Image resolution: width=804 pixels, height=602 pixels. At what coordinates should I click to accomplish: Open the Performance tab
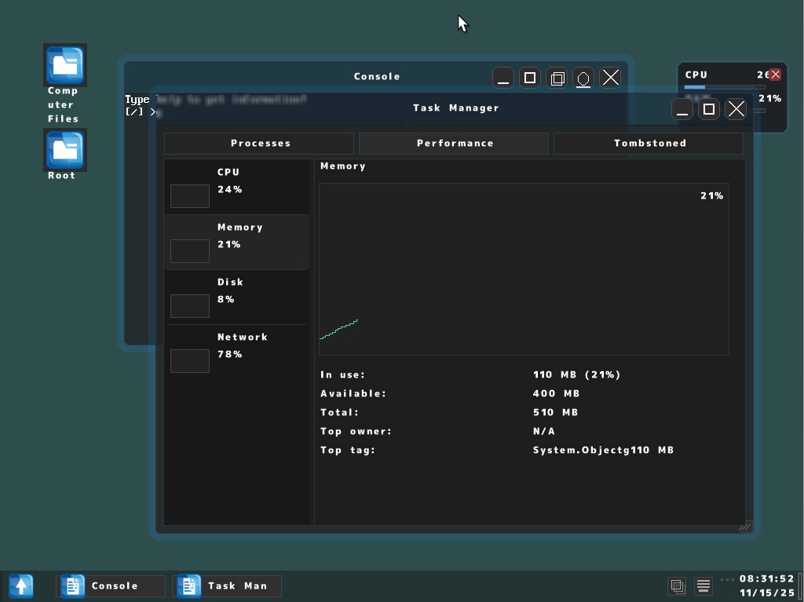(453, 143)
